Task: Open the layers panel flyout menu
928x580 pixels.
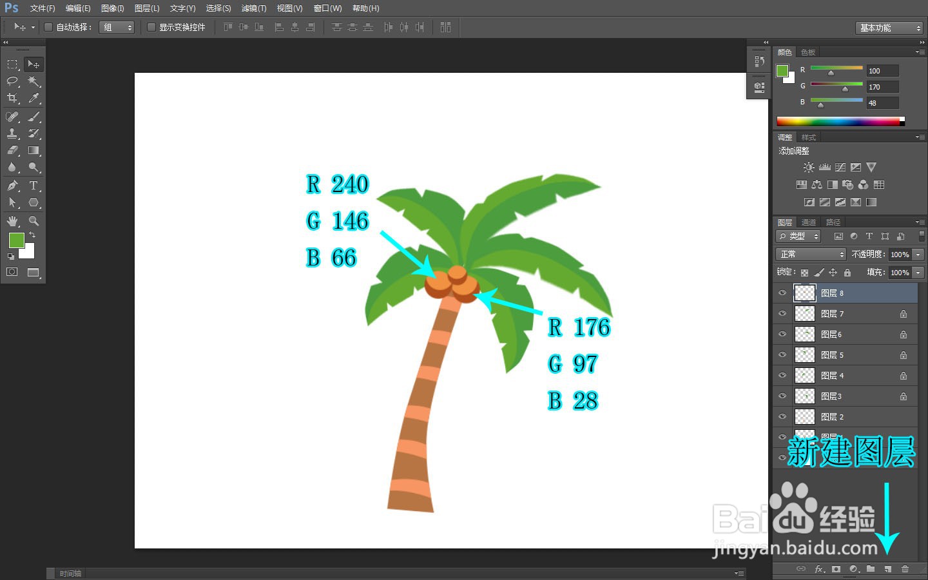Action: (920, 222)
